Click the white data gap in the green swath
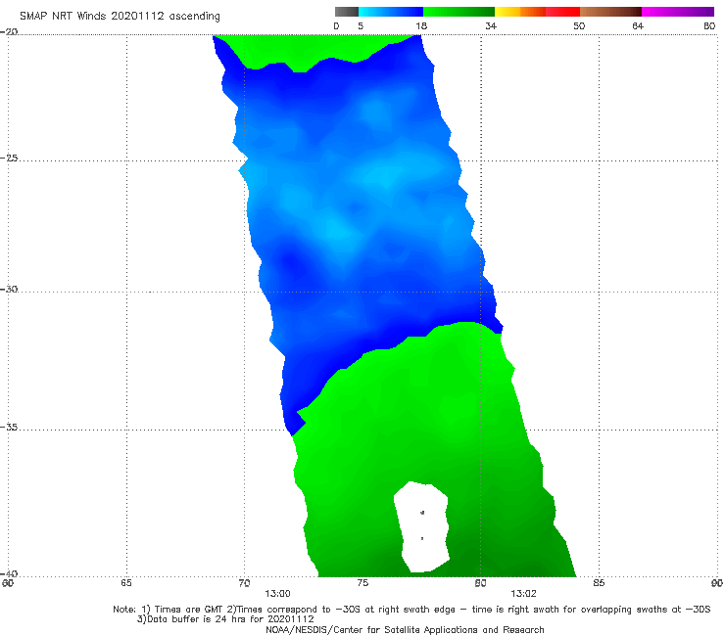This screenshot has height=636, width=725. [x=423, y=526]
